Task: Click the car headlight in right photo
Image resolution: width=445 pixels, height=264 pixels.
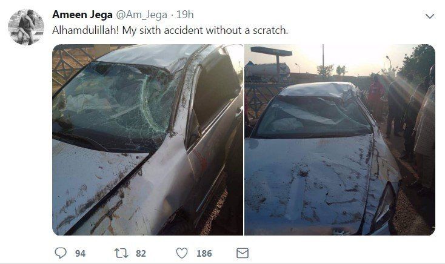Action: point(384,207)
